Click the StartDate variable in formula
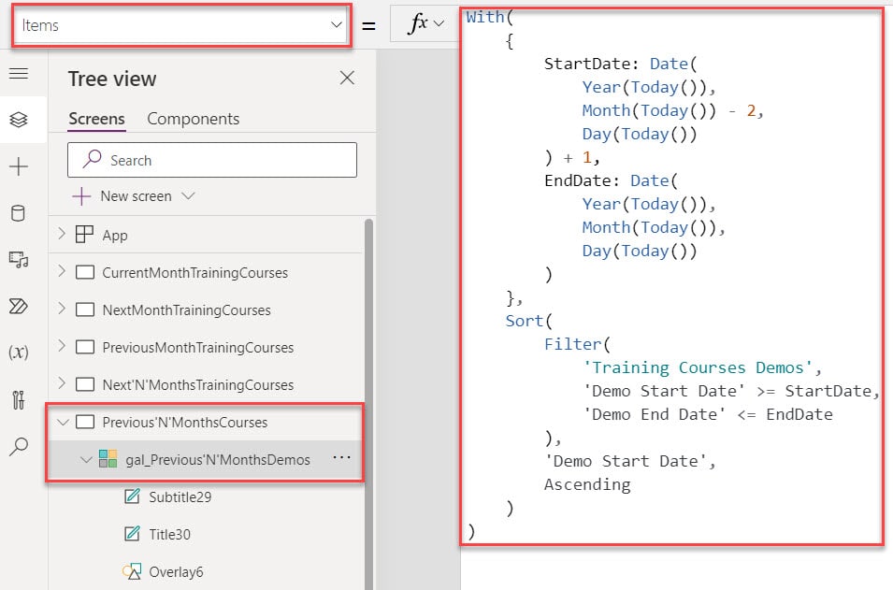The width and height of the screenshot is (893, 590). pyautogui.click(x=828, y=391)
